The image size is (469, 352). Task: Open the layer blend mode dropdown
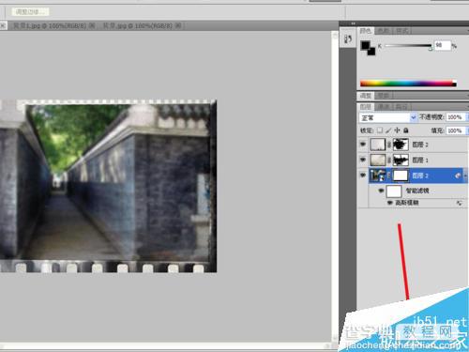click(x=387, y=117)
